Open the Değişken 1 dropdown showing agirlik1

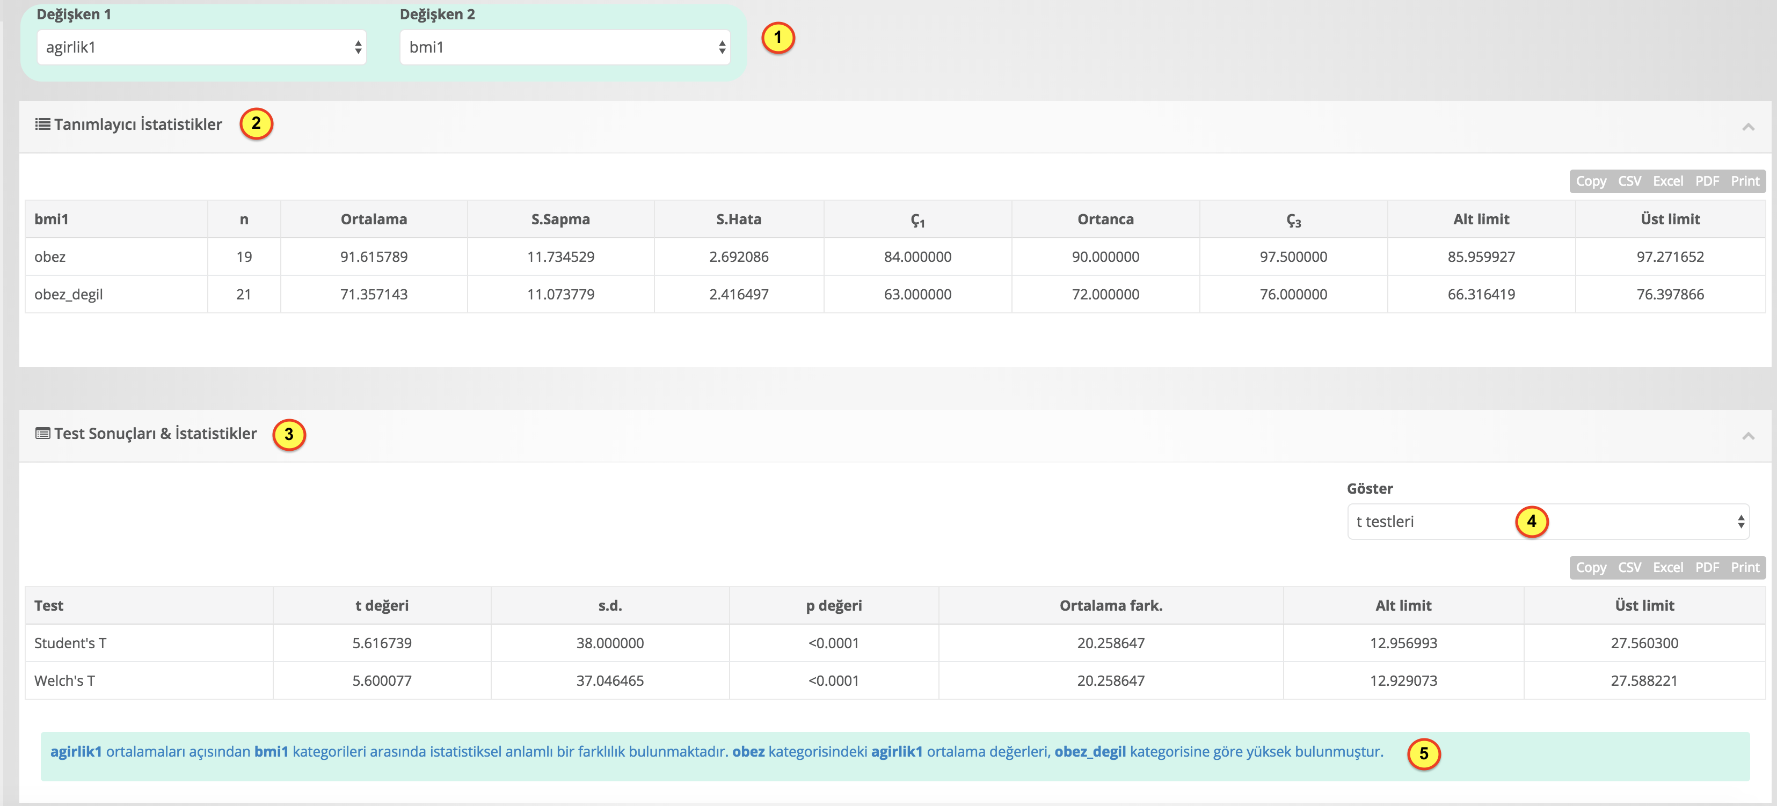click(x=201, y=47)
